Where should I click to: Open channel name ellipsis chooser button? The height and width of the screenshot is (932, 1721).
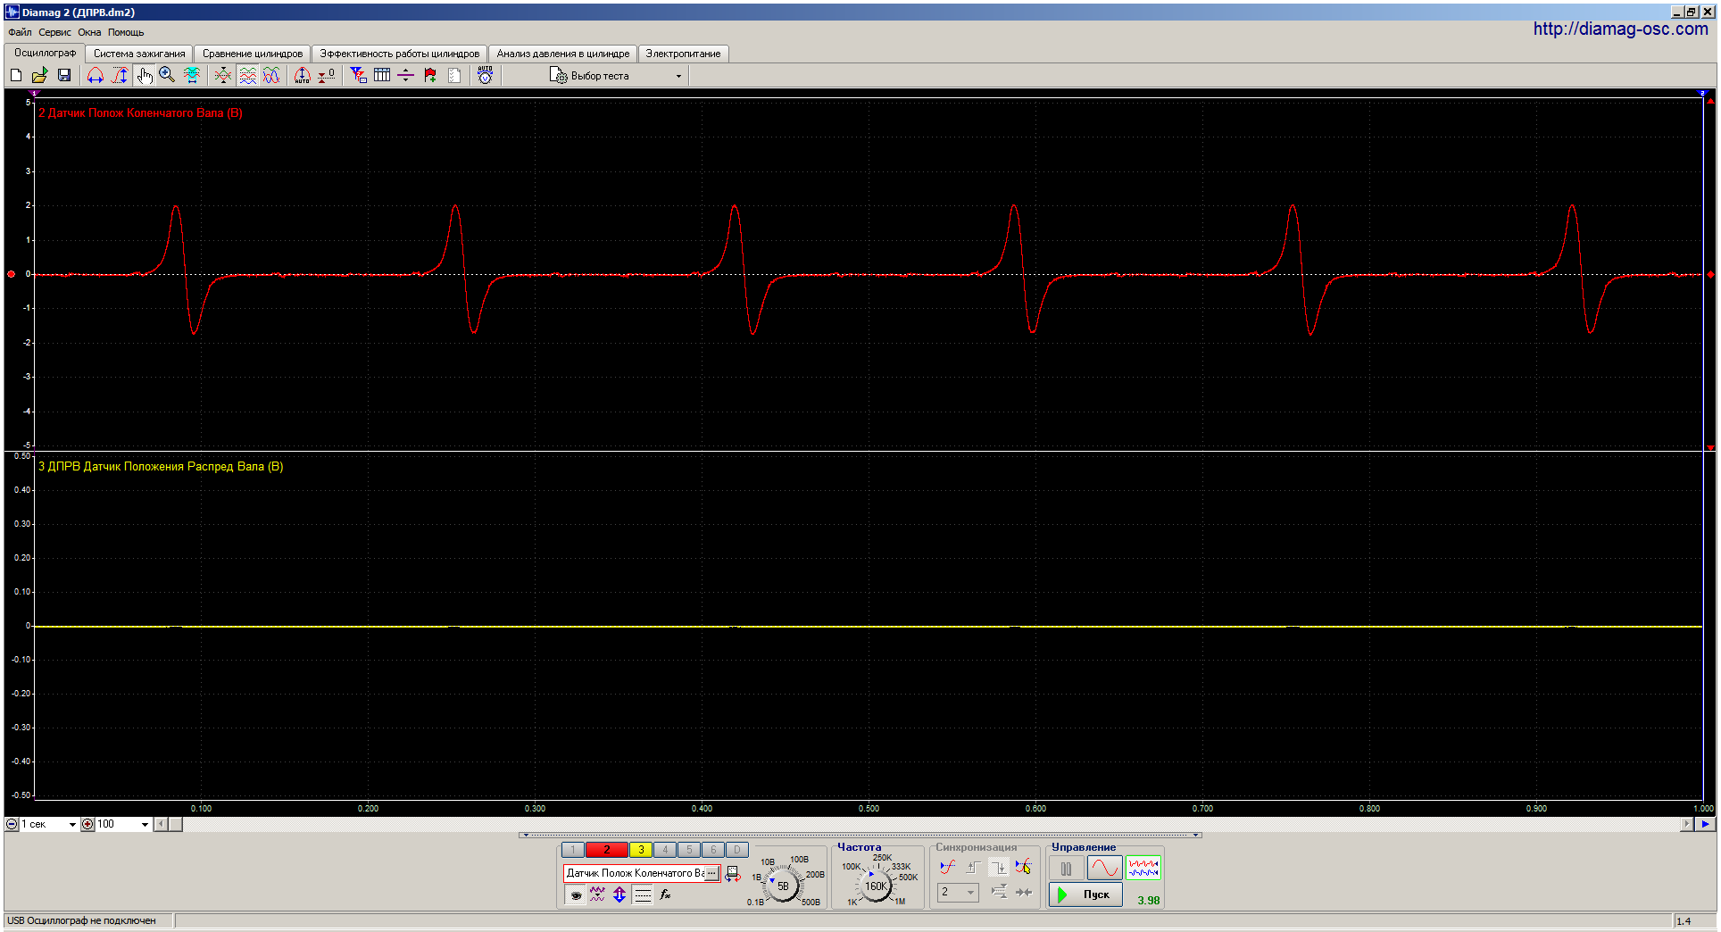(711, 873)
